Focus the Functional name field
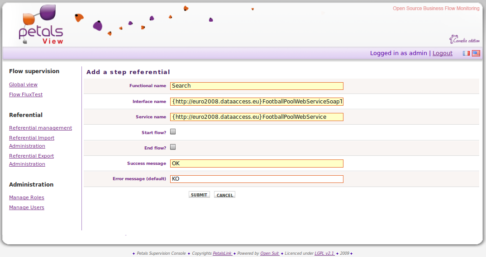 click(x=257, y=86)
